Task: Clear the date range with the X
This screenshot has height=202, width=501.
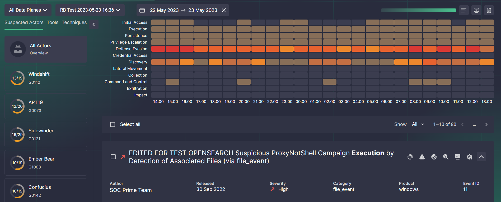Action: 224,10
